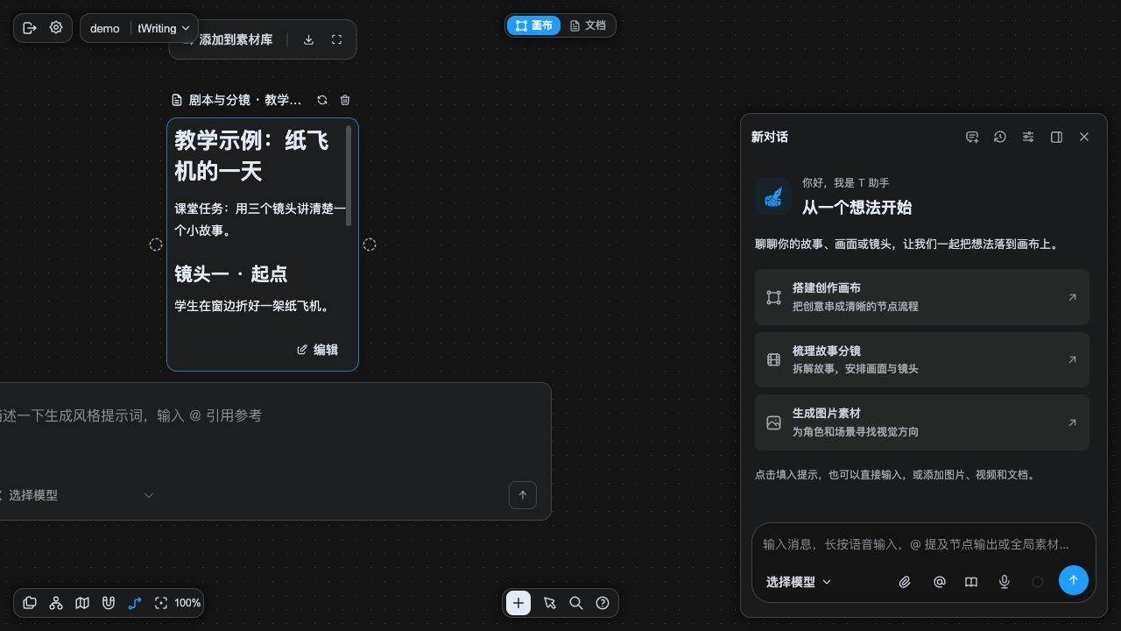Close the 新对话 panel

coord(1084,137)
